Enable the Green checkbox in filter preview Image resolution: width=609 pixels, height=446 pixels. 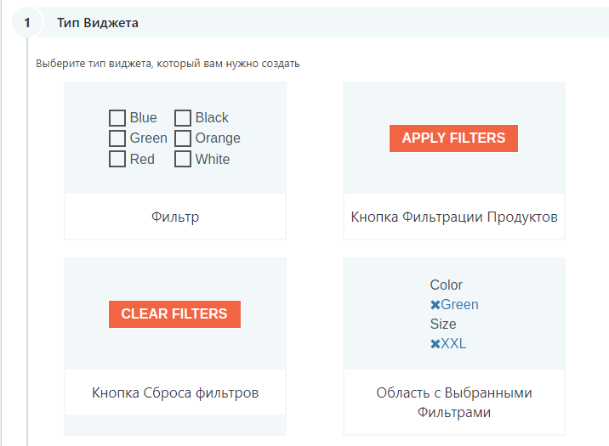[x=117, y=138]
